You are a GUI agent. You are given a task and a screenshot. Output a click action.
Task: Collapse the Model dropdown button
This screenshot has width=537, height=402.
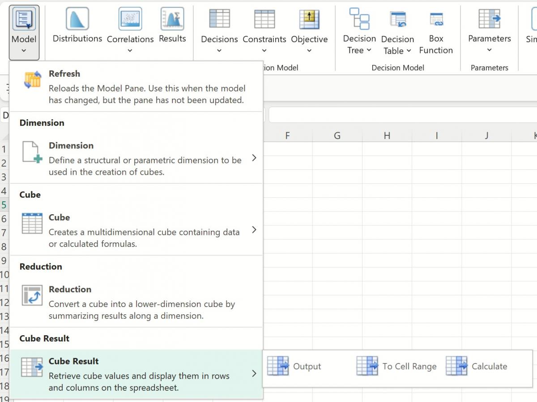point(24,33)
